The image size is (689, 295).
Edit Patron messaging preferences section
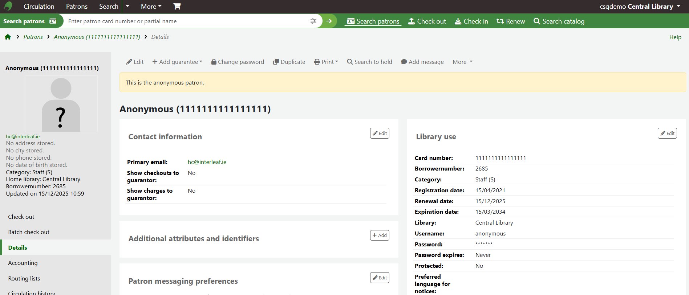tap(380, 278)
